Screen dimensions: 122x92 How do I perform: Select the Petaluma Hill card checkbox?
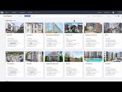coord(66,24)
